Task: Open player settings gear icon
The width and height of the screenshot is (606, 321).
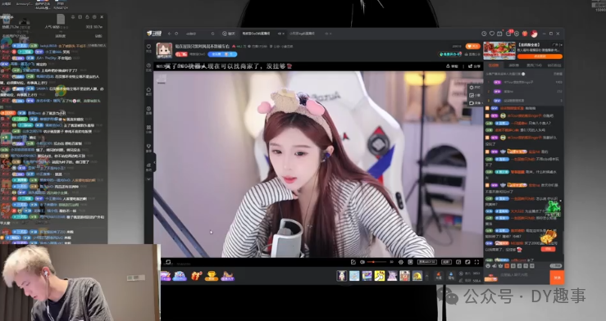Action: (x=401, y=262)
